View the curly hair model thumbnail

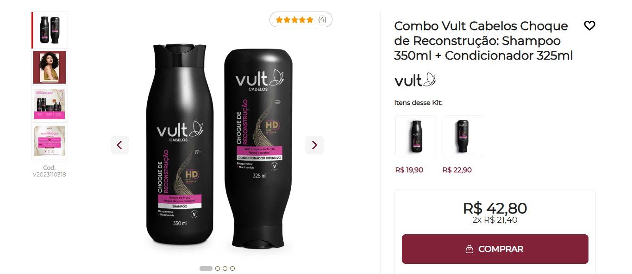click(x=50, y=67)
